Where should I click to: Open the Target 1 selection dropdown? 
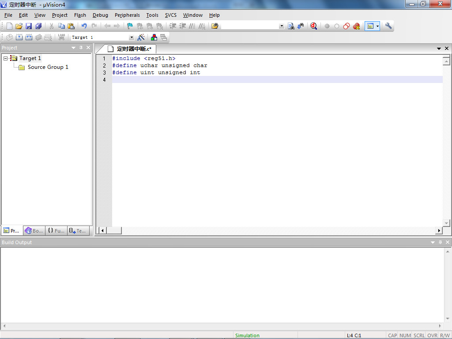point(132,38)
